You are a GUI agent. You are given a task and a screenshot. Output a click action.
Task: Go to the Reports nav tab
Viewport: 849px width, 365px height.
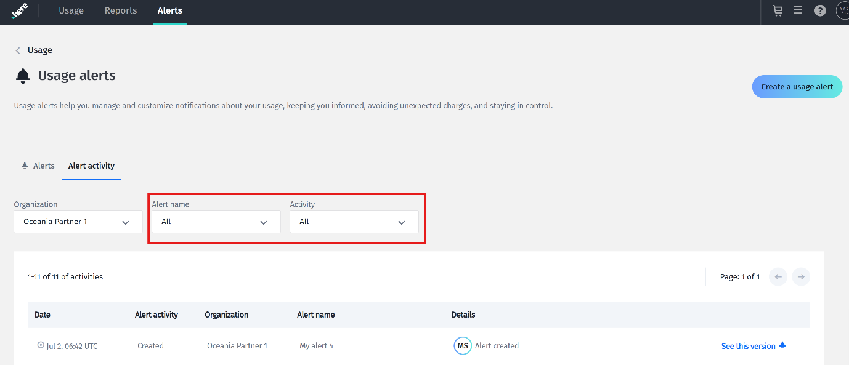(121, 10)
